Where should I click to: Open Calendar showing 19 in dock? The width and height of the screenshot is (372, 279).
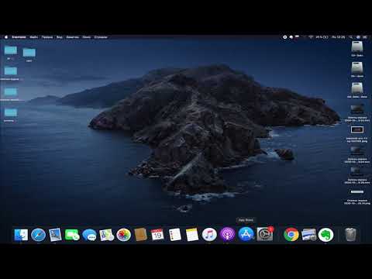(x=157, y=235)
